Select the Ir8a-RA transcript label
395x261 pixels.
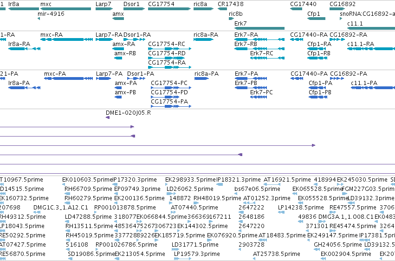[19, 44]
